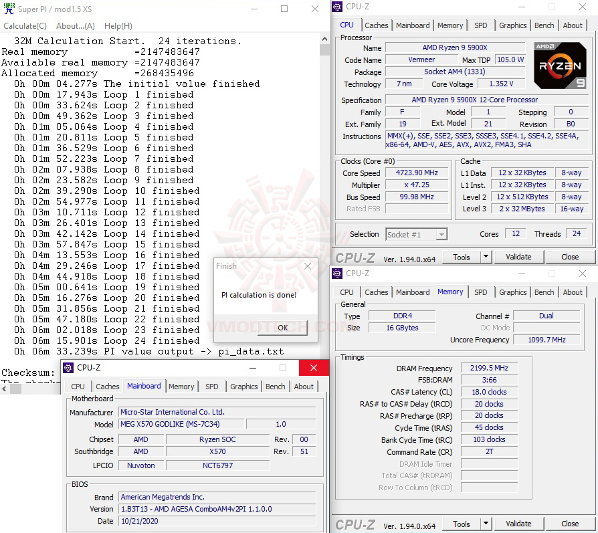The height and width of the screenshot is (533, 598).
Task: Switch to CPU tab in Memory CPU-Z window
Action: pos(346,292)
